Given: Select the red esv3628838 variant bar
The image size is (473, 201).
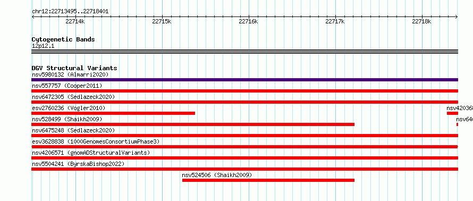Looking at the screenshot, I should click(244, 147).
